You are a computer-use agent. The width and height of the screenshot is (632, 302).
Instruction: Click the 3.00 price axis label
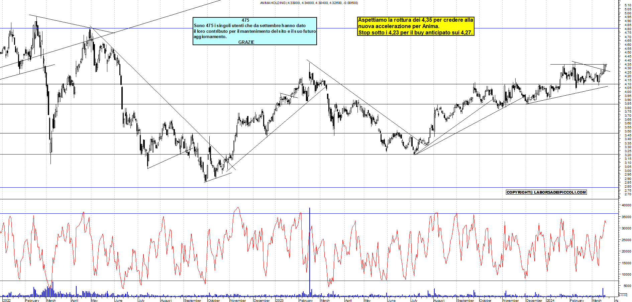point(628,171)
